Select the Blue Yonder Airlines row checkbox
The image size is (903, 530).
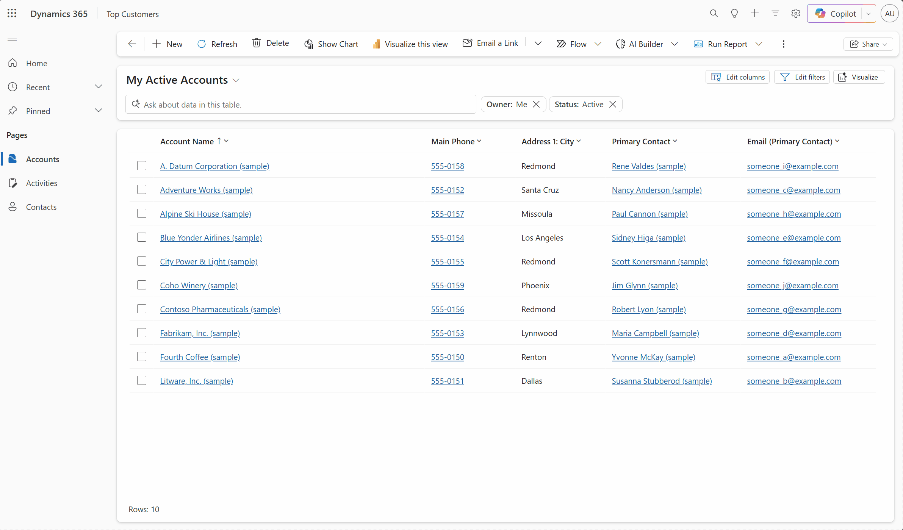pyautogui.click(x=142, y=237)
